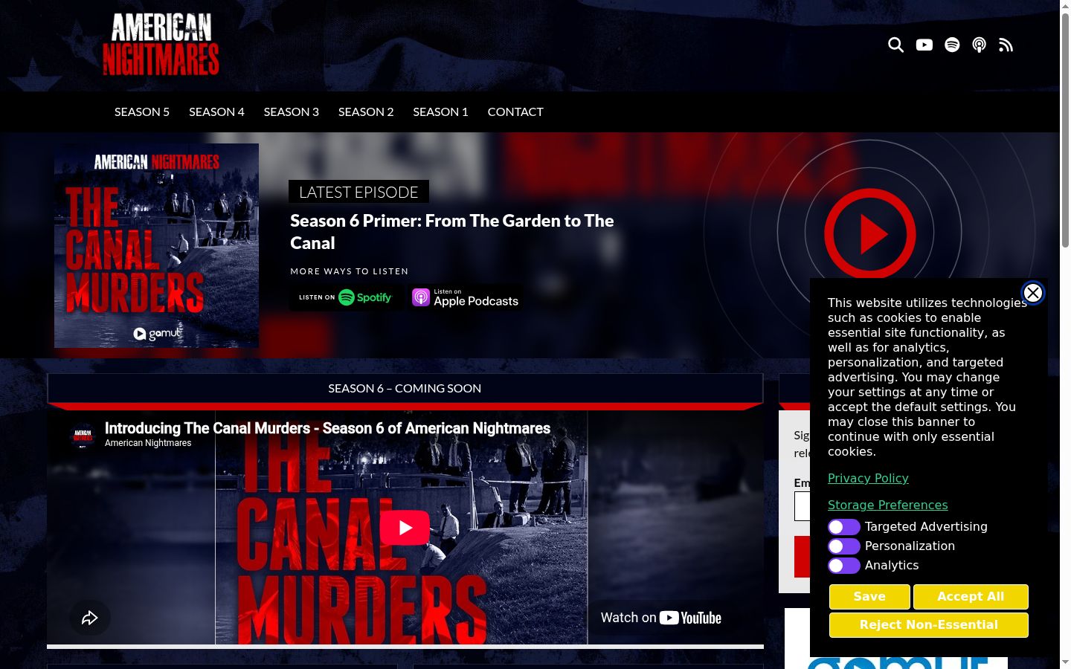The width and height of the screenshot is (1071, 669).
Task: Click the SEASON 6 – COMING SOON heading
Action: click(405, 388)
